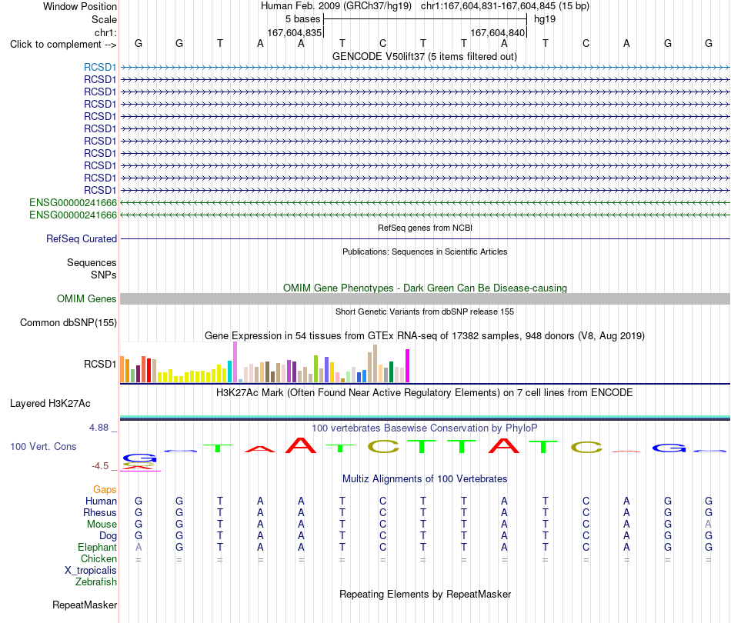
Task: Open the H3K27Ac Mark ENCODE track title
Action: coord(424,392)
